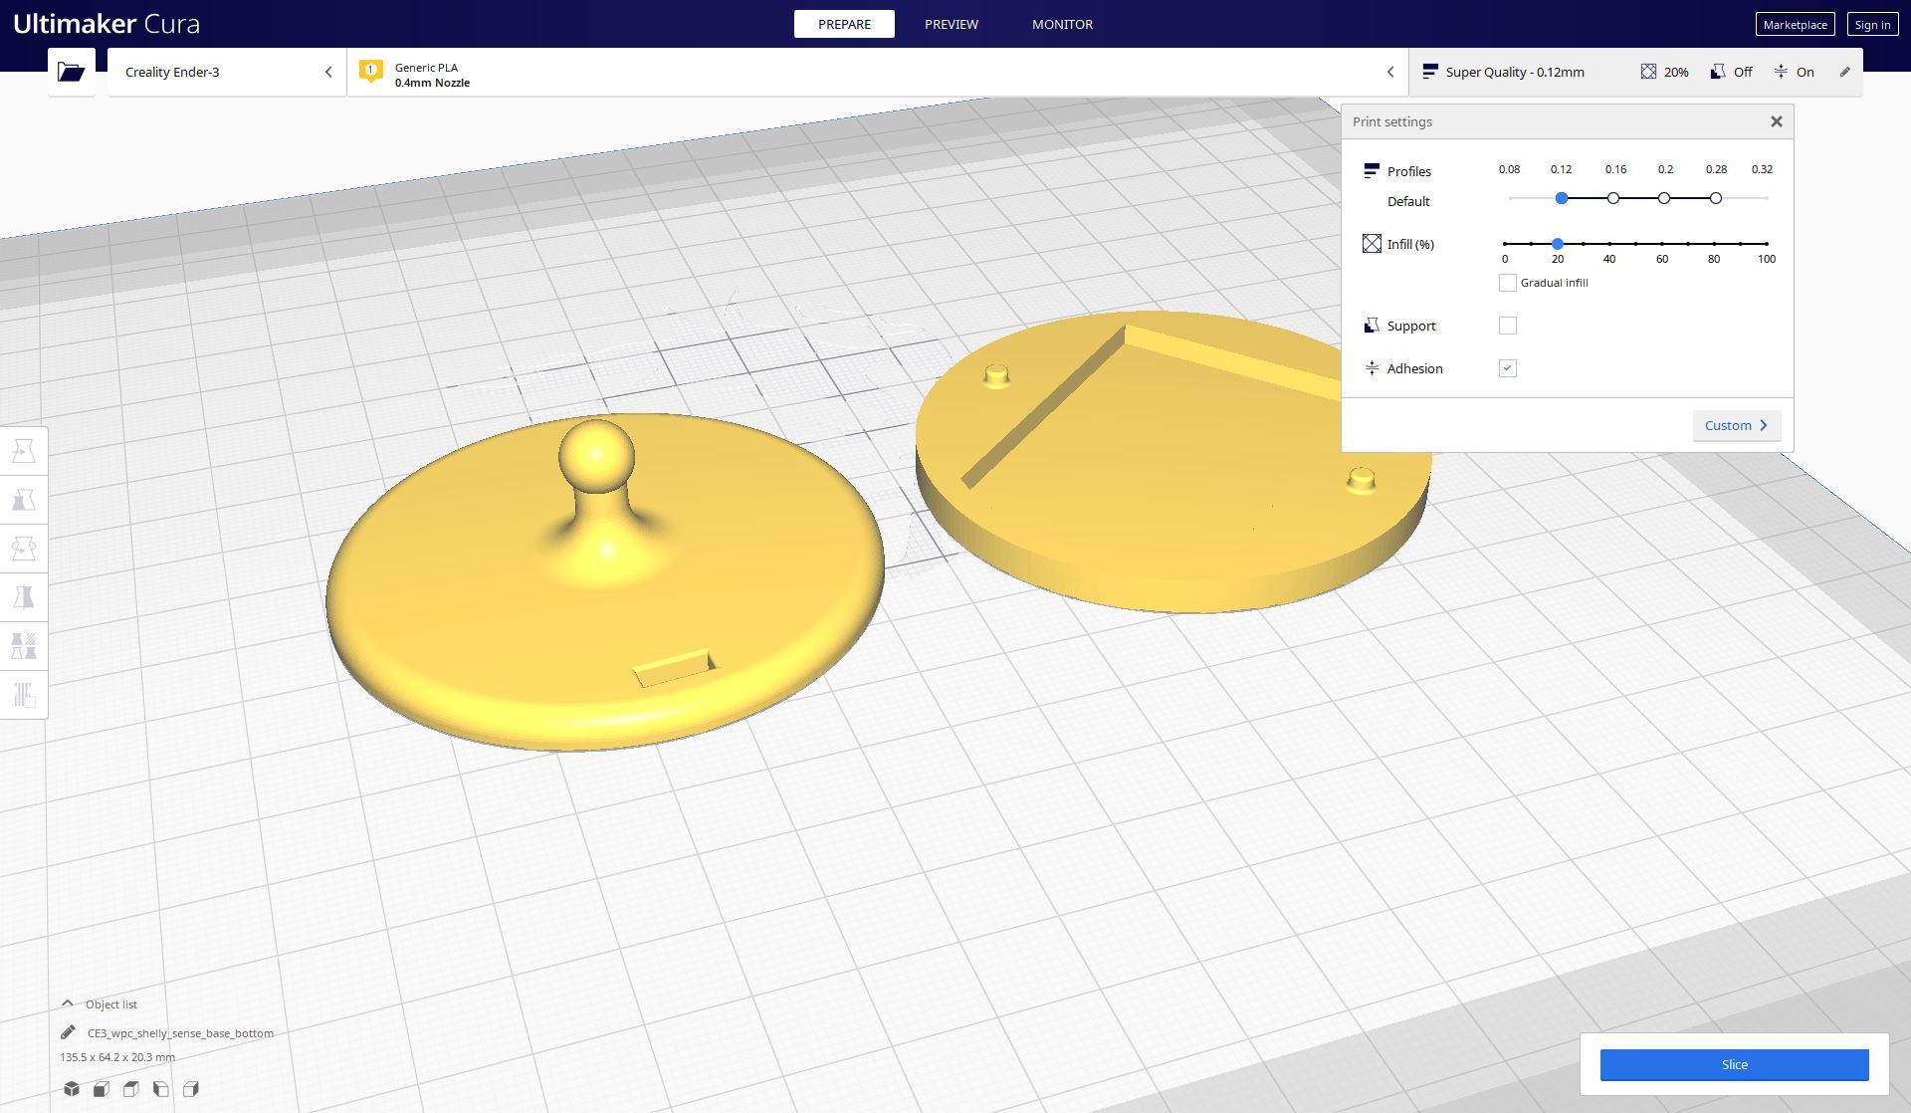Click the pencil icon to rename job

pyautogui.click(x=68, y=1032)
